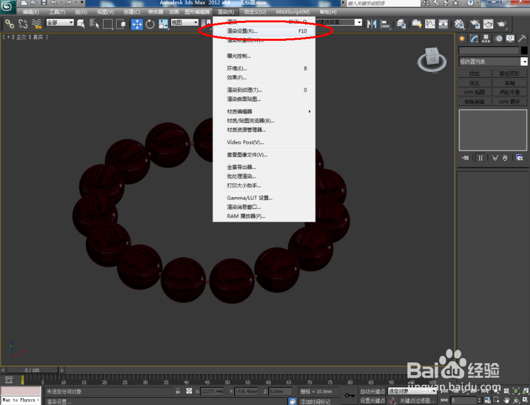The image size is (530, 405).
Task: Select the Pan hand tool in viewport controls
Action: 507,400
